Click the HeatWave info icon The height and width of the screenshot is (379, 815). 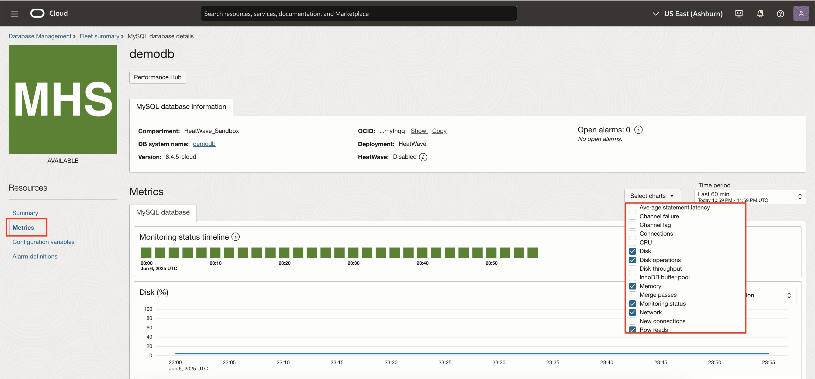[423, 157]
